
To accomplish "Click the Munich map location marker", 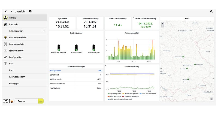I will [187, 79].
